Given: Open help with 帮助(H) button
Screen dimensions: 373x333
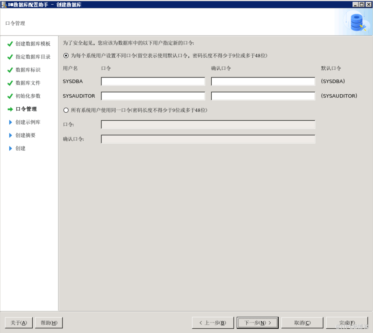Looking at the screenshot, I should (49, 323).
